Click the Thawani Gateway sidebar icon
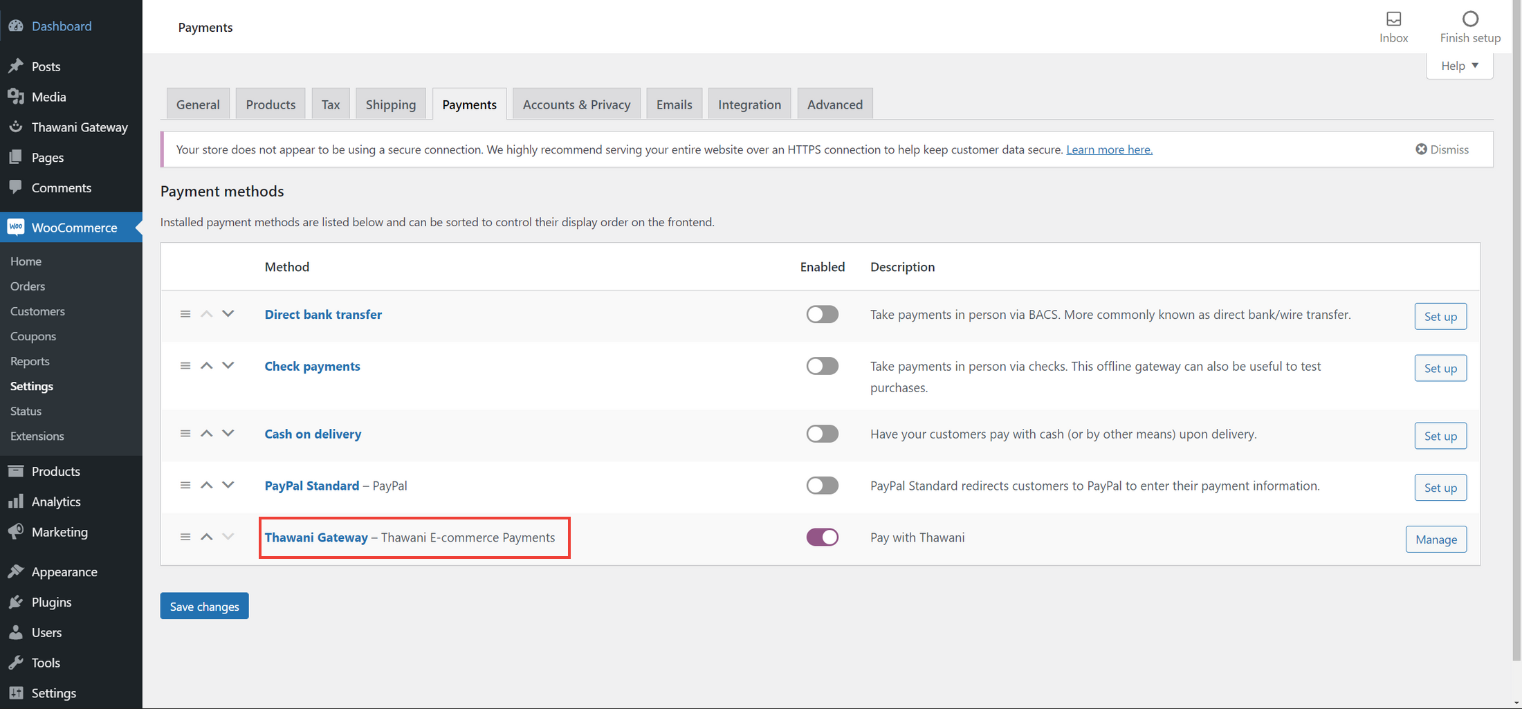 16,127
